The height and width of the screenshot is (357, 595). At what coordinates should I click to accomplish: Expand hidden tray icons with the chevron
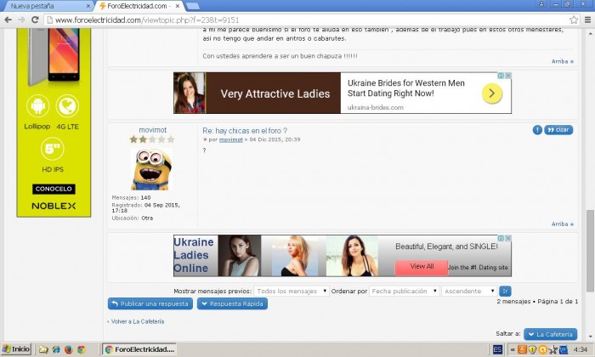513,349
